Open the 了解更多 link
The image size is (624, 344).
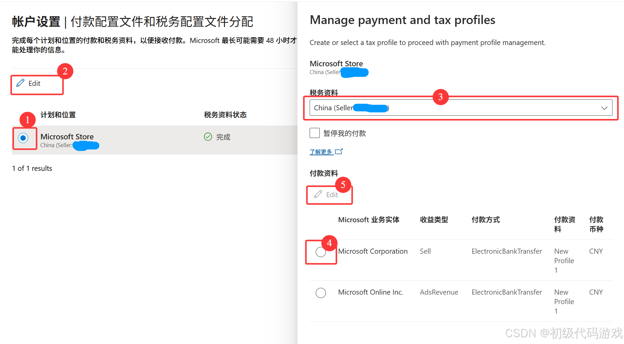coord(321,152)
